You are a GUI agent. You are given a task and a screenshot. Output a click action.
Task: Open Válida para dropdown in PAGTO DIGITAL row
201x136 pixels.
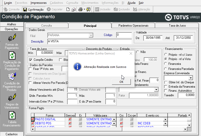tap(114, 119)
